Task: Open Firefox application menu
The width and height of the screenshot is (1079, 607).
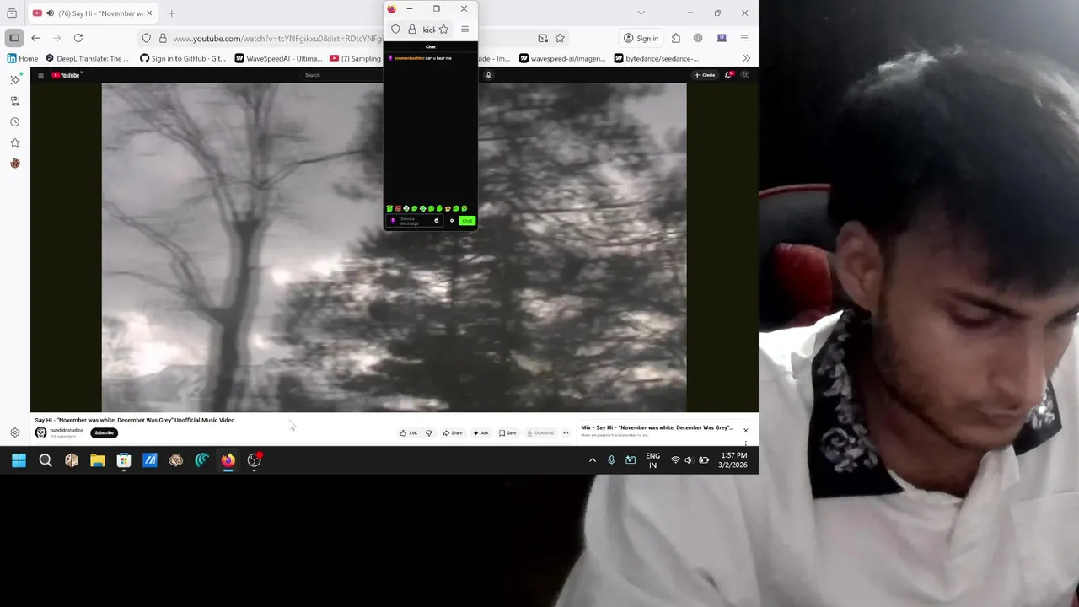Action: (x=744, y=38)
